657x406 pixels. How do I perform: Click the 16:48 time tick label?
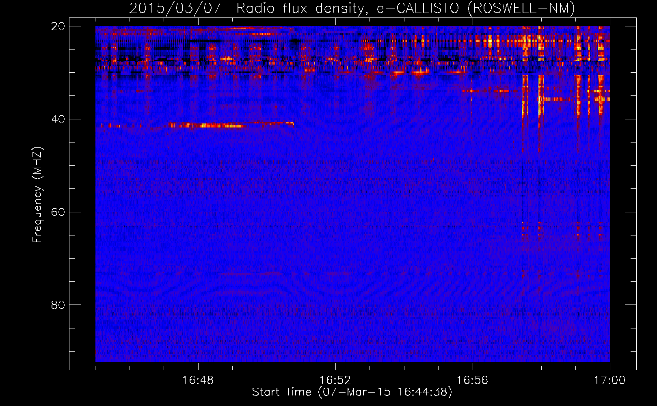[198, 380]
